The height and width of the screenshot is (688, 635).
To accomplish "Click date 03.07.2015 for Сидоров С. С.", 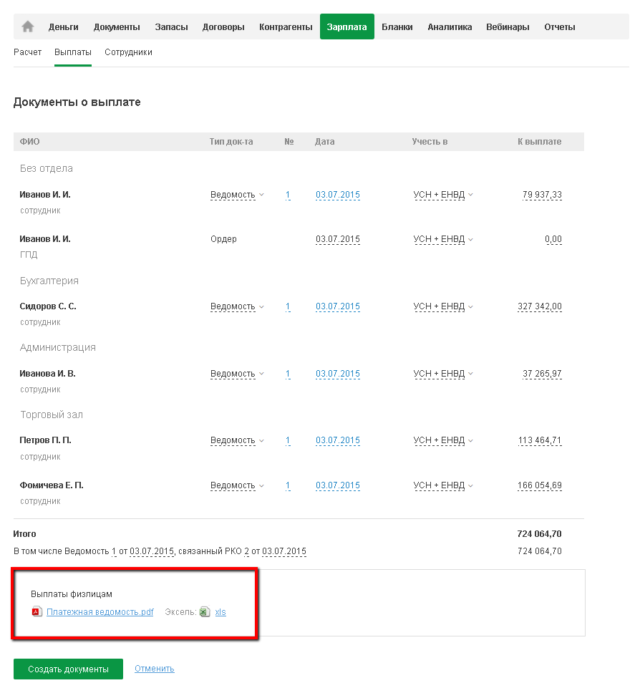I will coord(337,306).
